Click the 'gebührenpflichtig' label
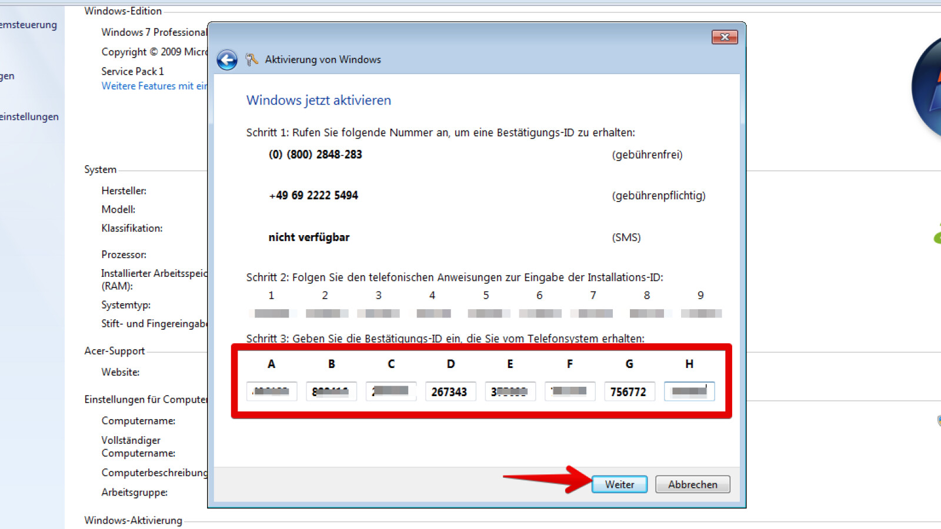Viewport: 941px width, 529px height. coord(659,195)
